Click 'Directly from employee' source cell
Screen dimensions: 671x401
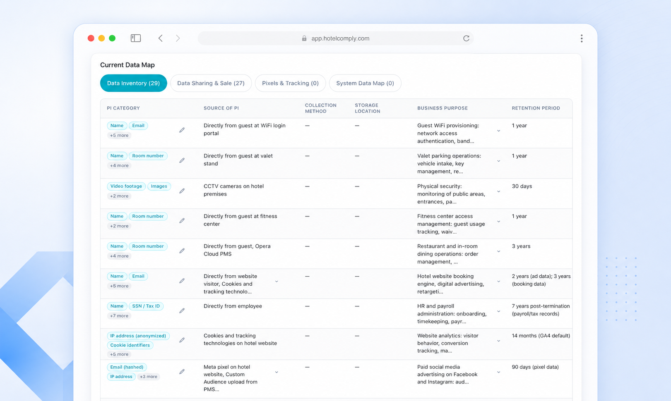(x=233, y=306)
